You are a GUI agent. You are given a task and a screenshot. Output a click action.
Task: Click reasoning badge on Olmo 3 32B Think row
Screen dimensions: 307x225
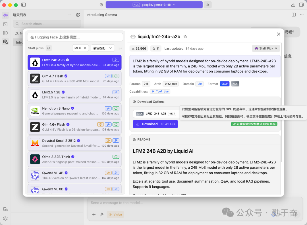pos(116,157)
